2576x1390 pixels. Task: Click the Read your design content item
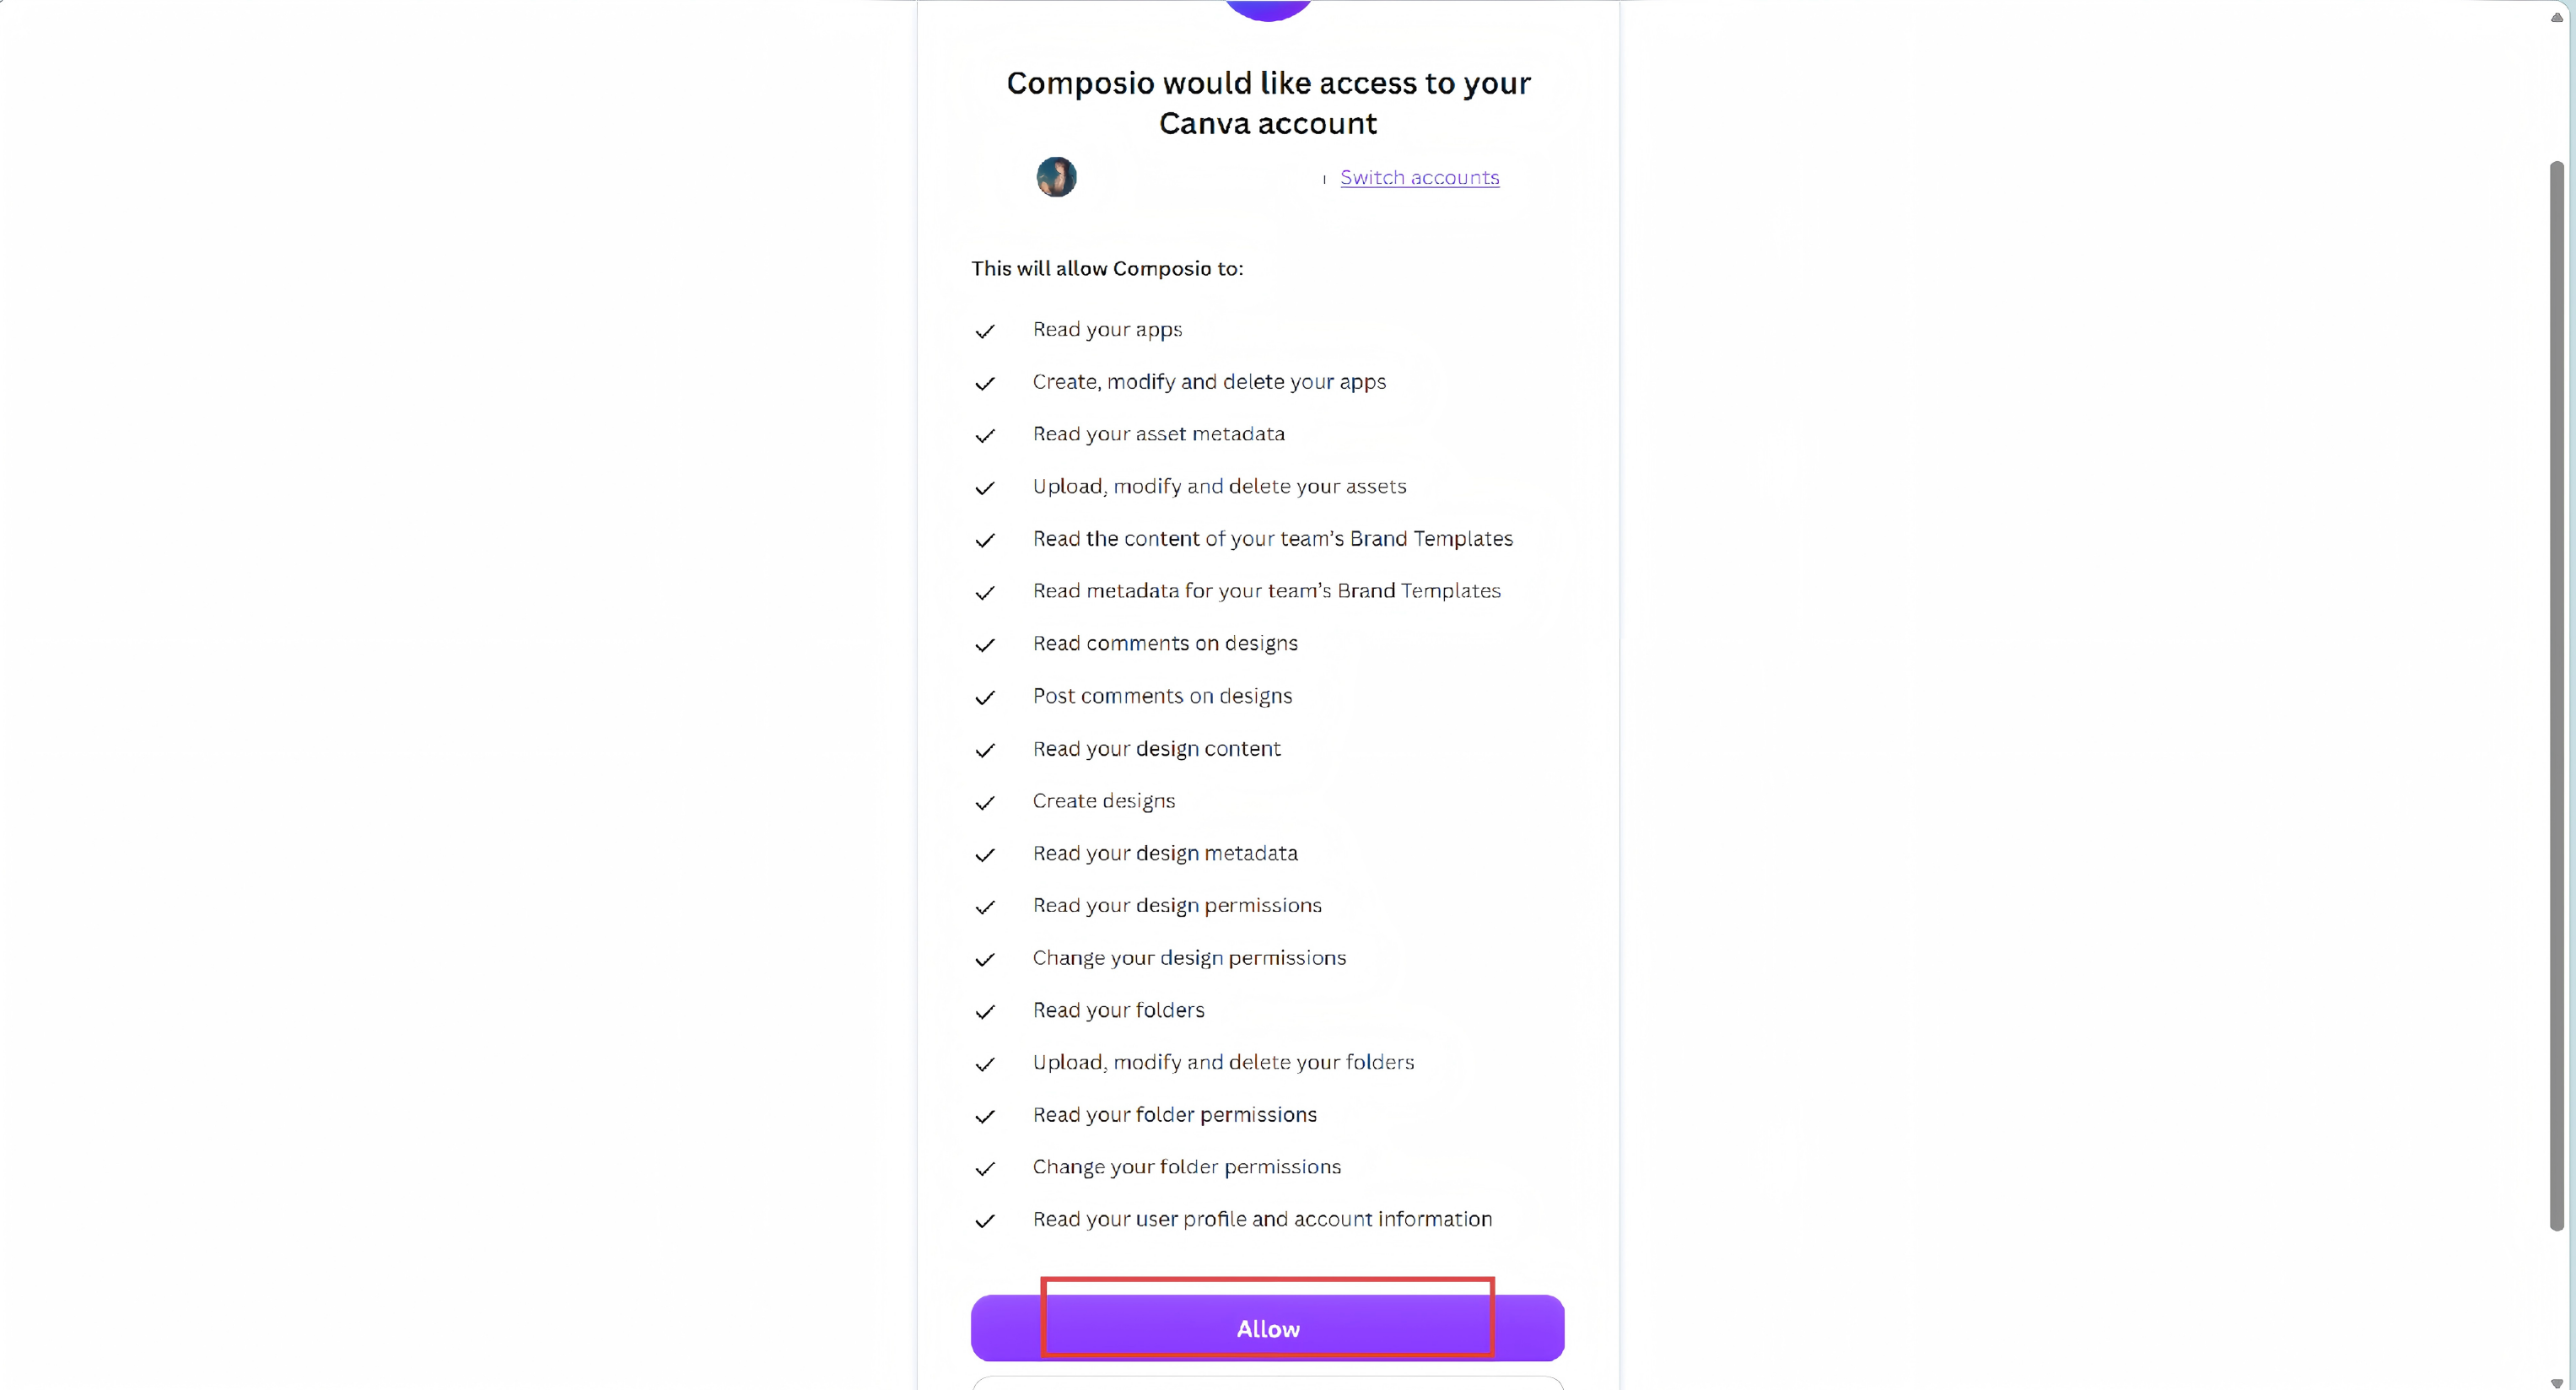(1156, 749)
